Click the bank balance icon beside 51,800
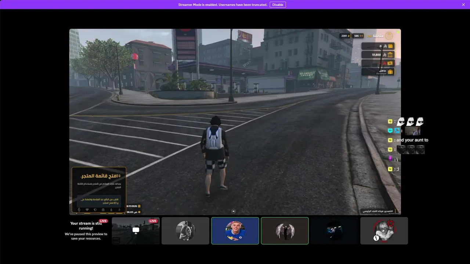 [x=390, y=55]
